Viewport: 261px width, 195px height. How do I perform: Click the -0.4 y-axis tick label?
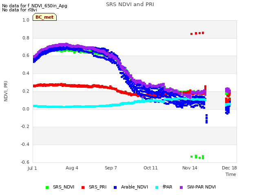pyautogui.click(x=25, y=145)
